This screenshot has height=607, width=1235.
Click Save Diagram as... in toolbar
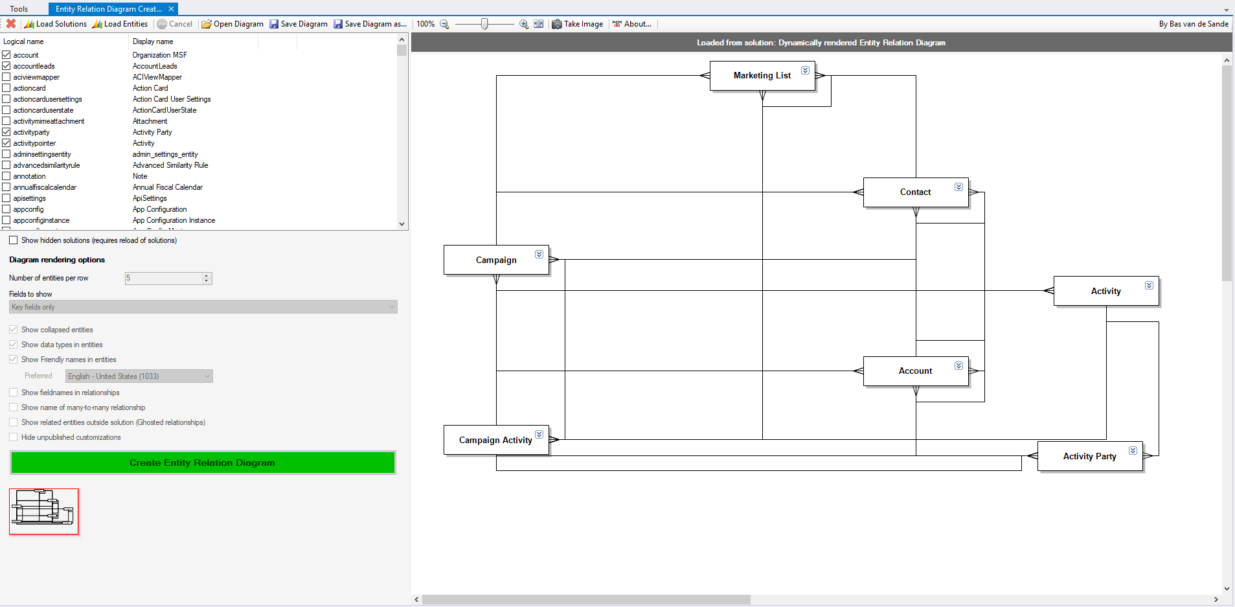click(370, 24)
